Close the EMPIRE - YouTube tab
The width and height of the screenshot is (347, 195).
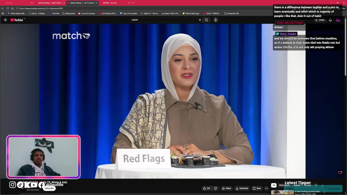(x=129, y=3)
